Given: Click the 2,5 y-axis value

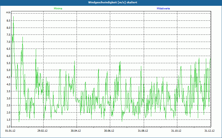Looking at the screenshot, I should 9,105.
